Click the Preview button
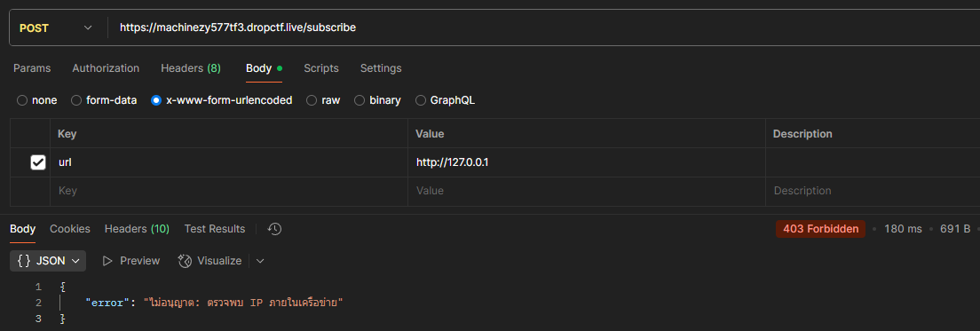 pyautogui.click(x=131, y=260)
